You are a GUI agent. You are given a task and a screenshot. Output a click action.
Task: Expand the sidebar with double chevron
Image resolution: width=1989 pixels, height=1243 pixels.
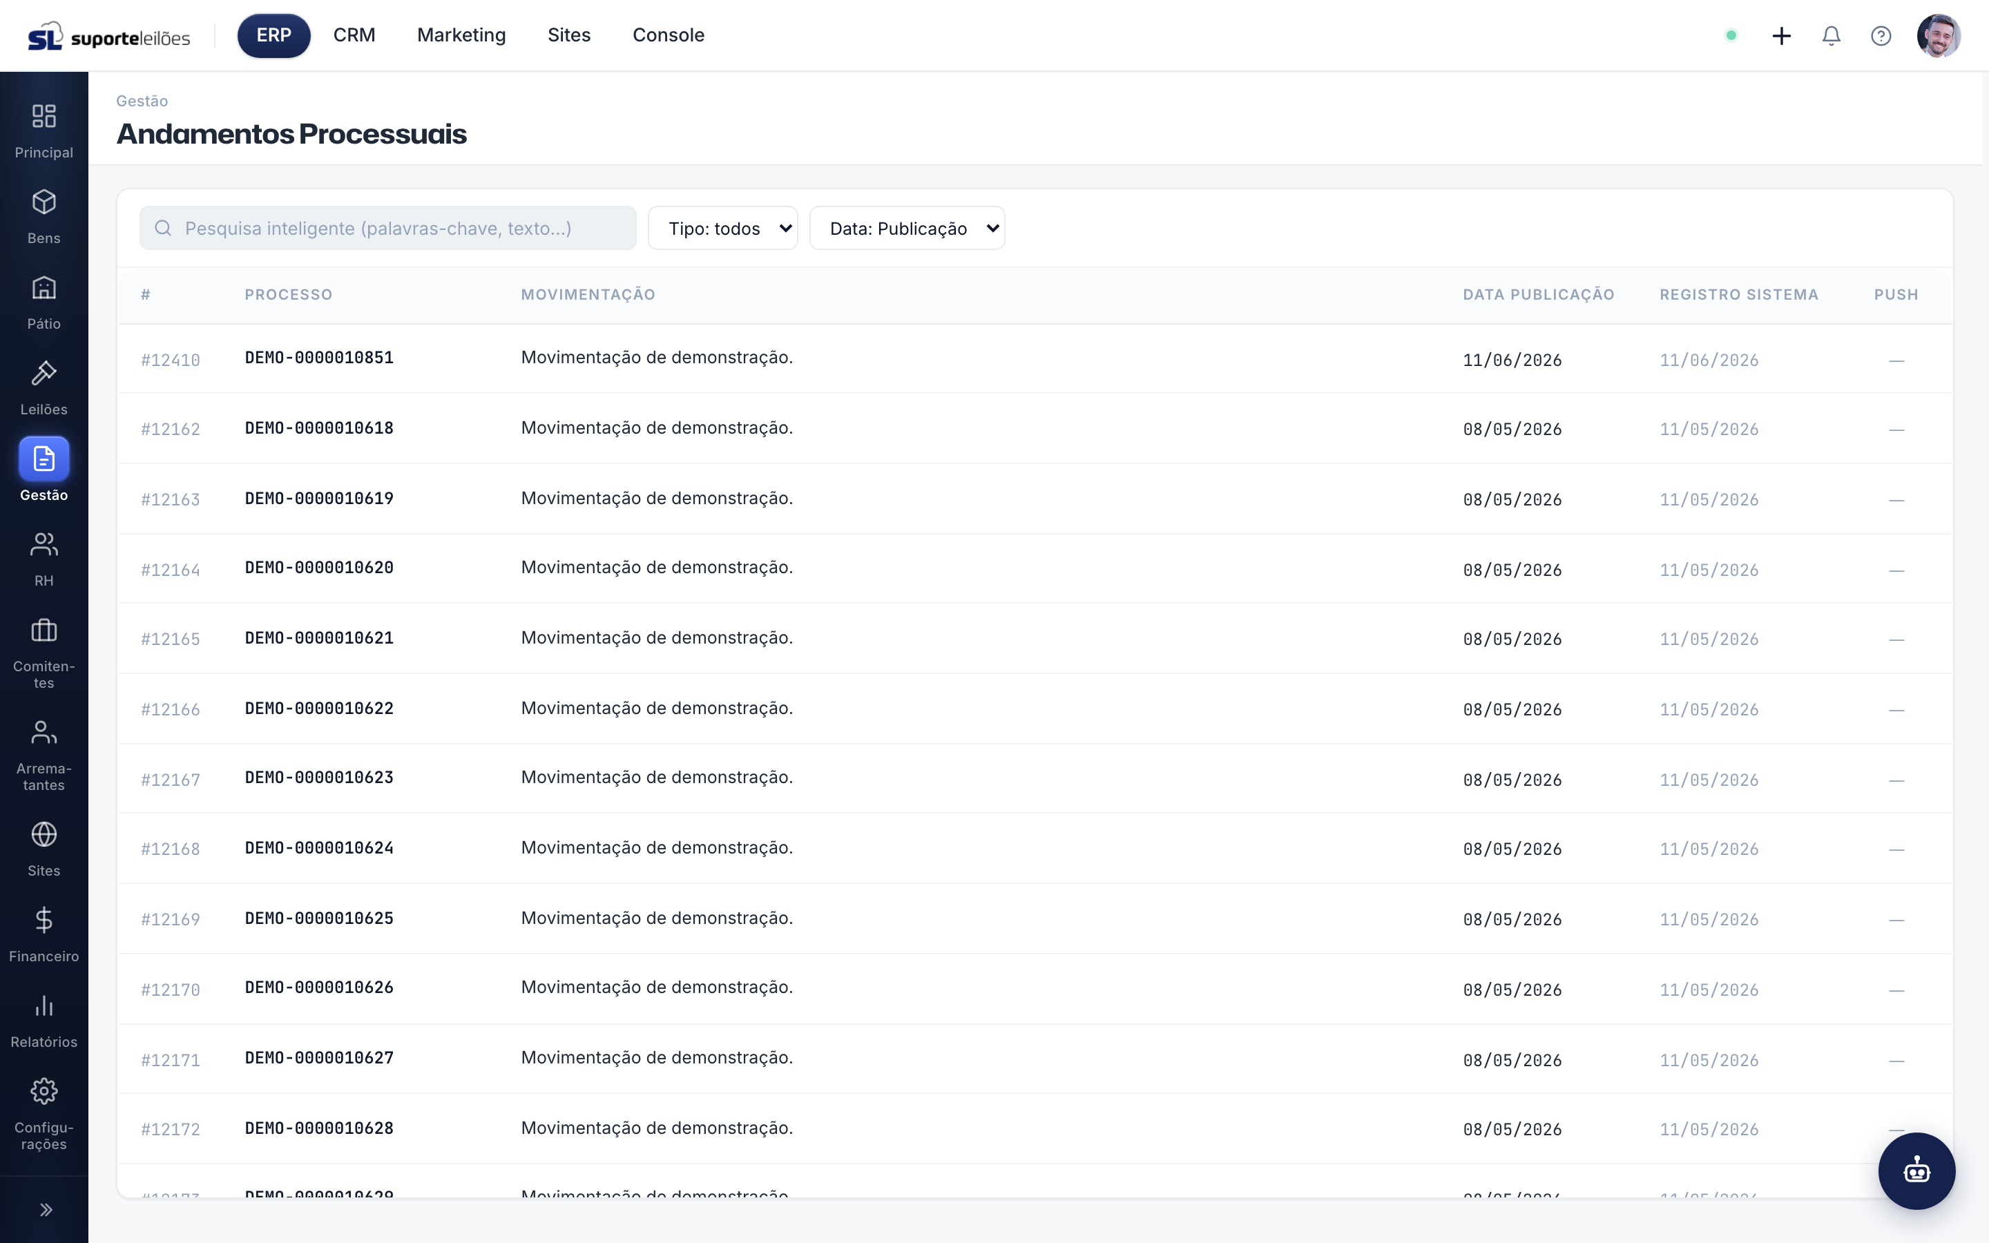(46, 1209)
